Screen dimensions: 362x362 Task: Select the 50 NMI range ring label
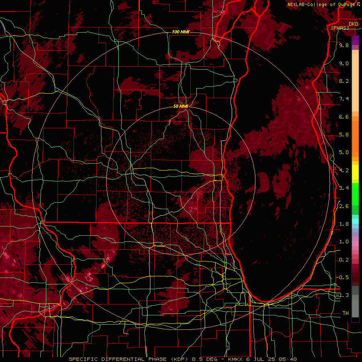[181, 106]
